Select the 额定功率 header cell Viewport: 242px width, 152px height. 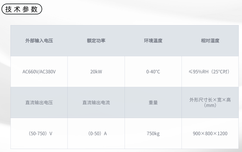(96, 41)
